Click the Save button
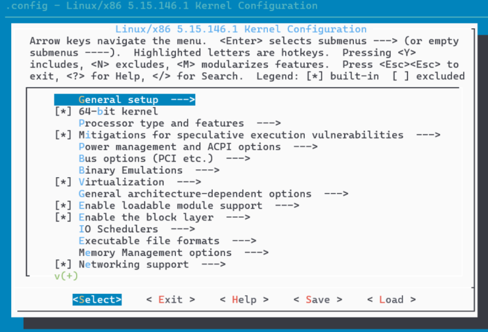 pyautogui.click(x=318, y=300)
